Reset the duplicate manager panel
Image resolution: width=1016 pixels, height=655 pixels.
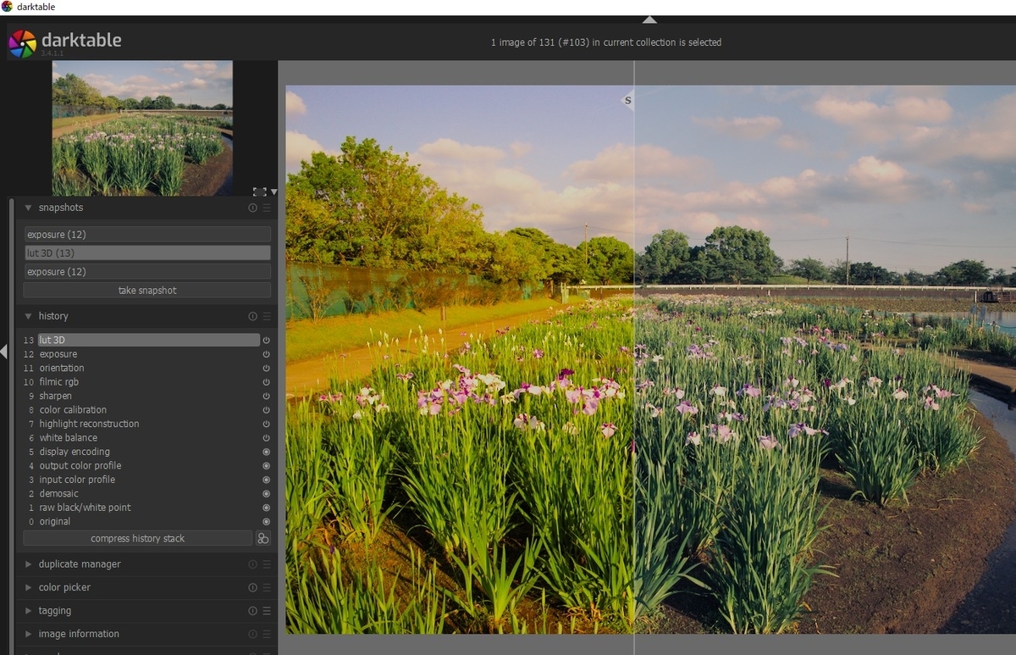(x=252, y=564)
